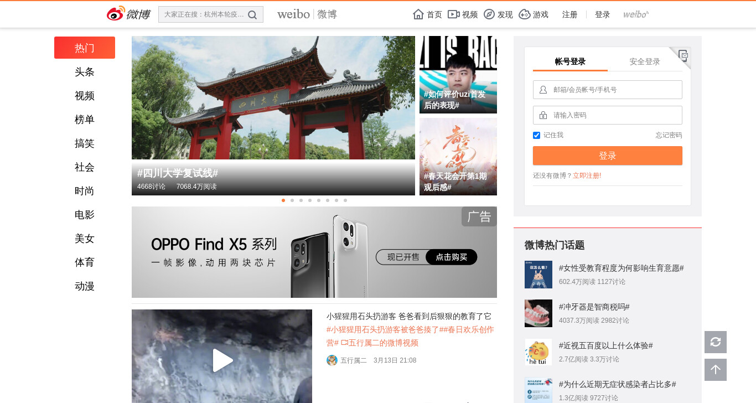The image size is (756, 403).
Task: Click the username 五行属二
Action: [354, 360]
